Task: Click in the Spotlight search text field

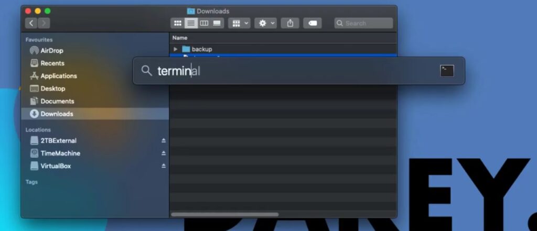Action: (x=295, y=71)
